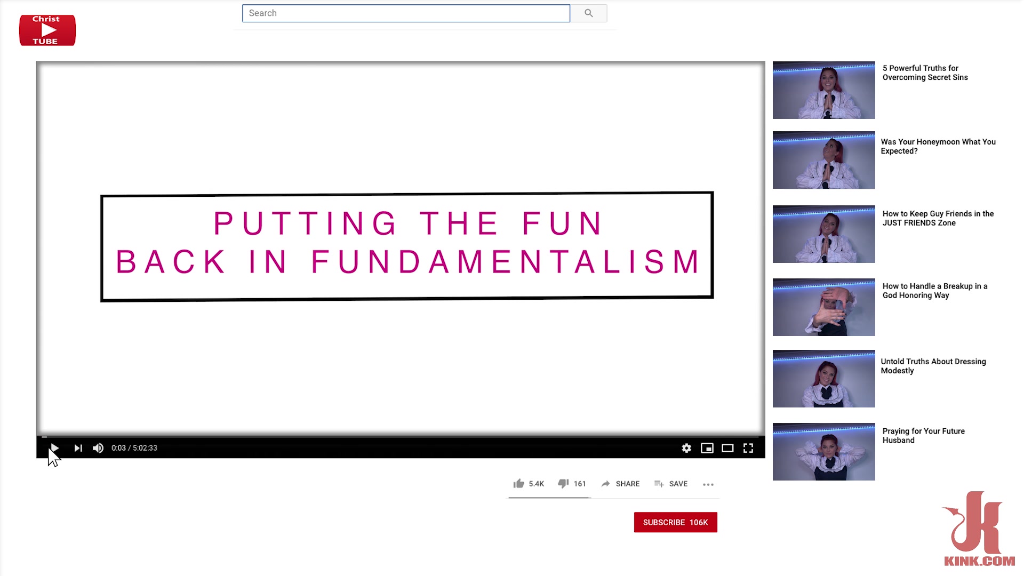
Task: Open '5 Powerful Truths for Overcoming Secret Sins'
Action: click(x=925, y=73)
